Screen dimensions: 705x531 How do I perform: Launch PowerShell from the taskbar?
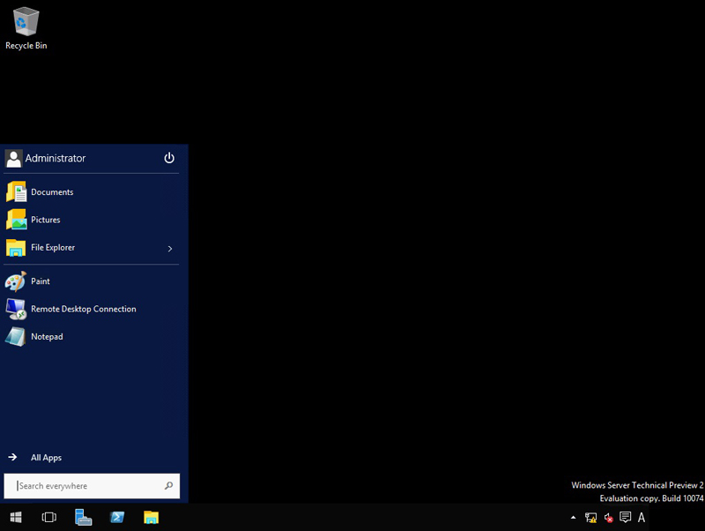[x=117, y=518]
